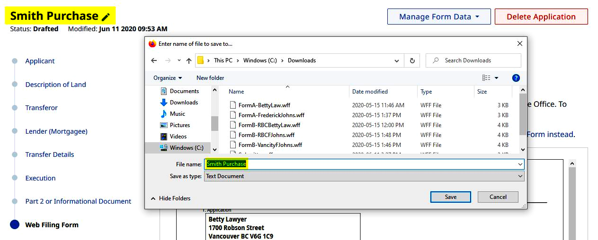This screenshot has width=598, height=240.
Task: Go to Lender (Mortgagee) step
Action: point(56,131)
